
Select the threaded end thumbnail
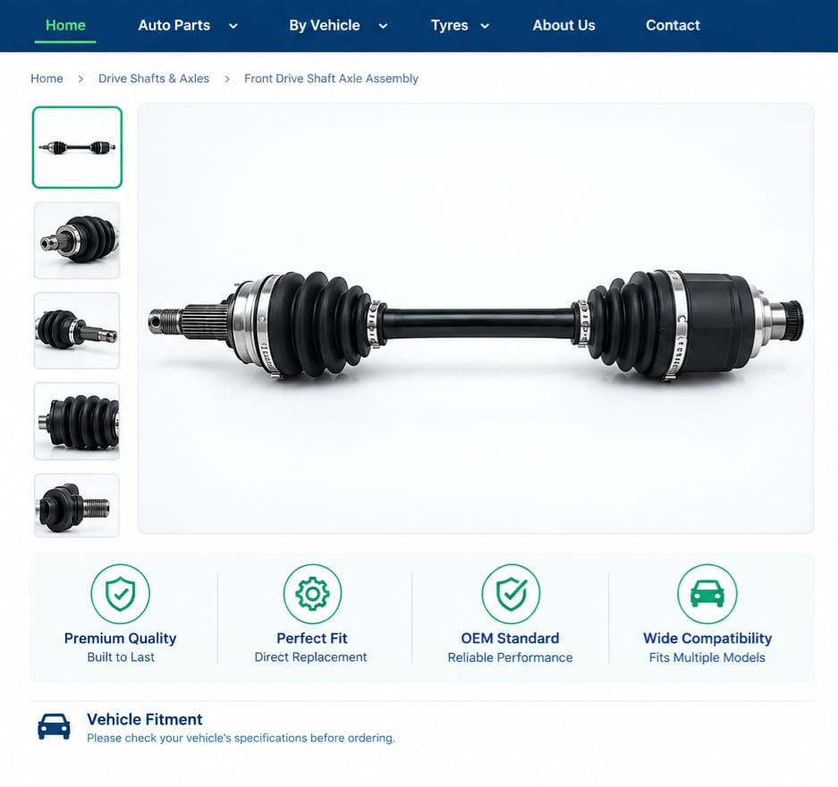pyautogui.click(x=77, y=505)
